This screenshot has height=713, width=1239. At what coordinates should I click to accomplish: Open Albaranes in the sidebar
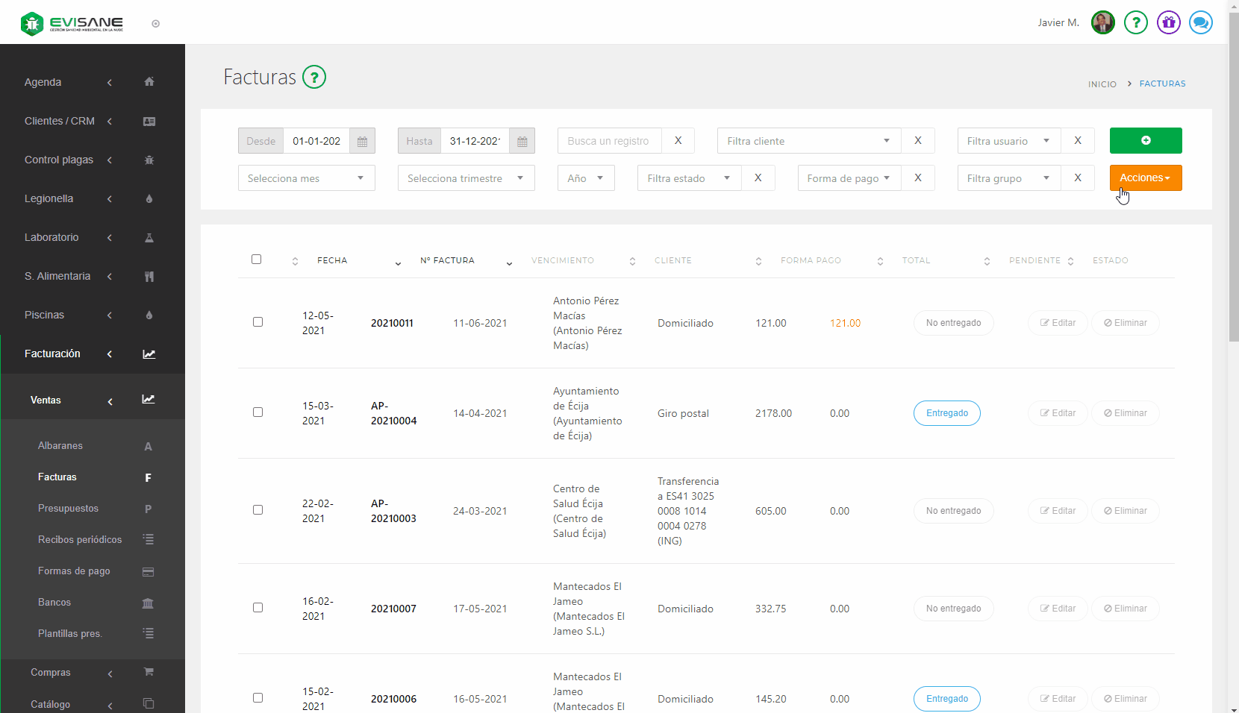coord(60,446)
